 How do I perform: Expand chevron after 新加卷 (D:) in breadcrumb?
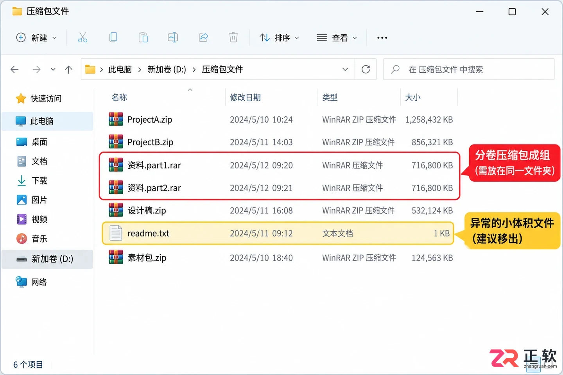(194, 70)
